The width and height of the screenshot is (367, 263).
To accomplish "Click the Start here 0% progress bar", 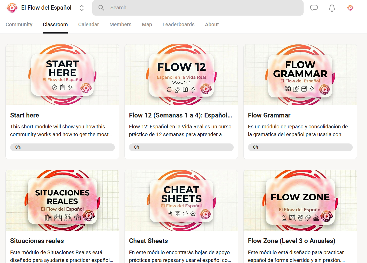I will coord(62,147).
